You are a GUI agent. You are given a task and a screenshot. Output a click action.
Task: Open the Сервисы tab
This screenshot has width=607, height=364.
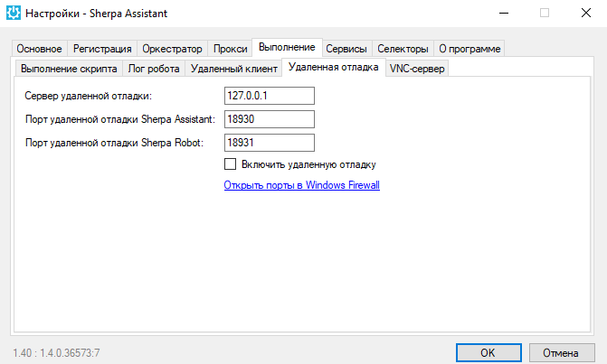tap(346, 49)
